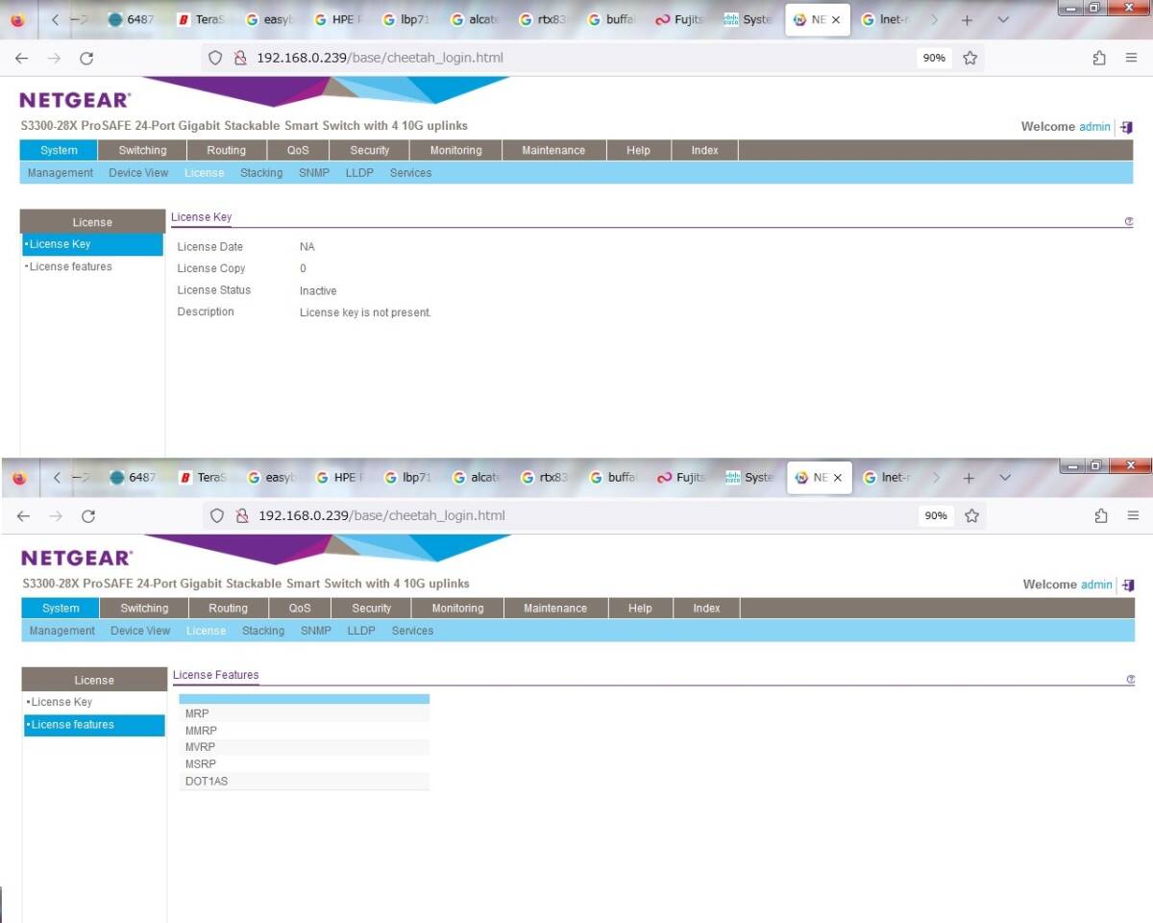Open new tab with plus in License Features window
This screenshot has height=923, width=1153.
[x=969, y=477]
